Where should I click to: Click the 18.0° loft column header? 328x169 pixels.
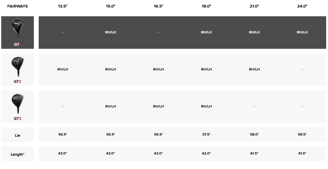(x=206, y=6)
